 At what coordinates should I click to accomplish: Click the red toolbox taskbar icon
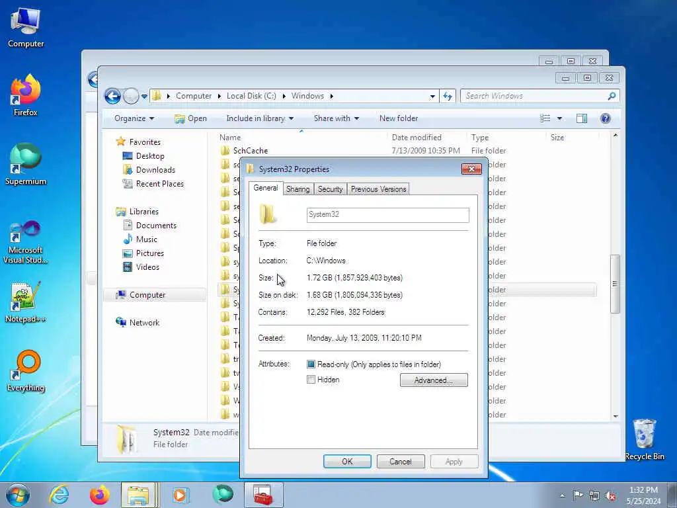263,495
